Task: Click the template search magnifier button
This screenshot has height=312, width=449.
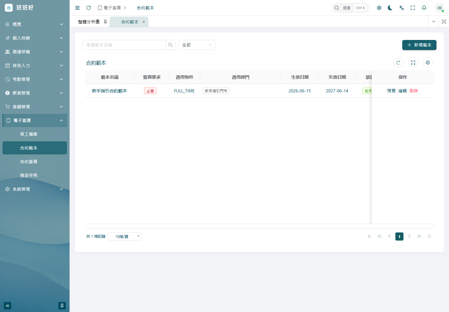Action: [171, 45]
